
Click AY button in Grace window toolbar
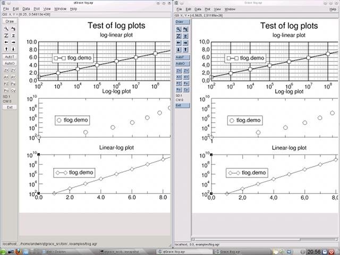coord(186,77)
